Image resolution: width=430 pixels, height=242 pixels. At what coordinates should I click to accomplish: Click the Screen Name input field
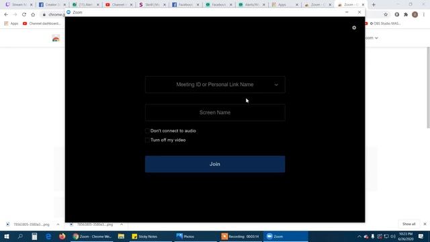click(215, 112)
